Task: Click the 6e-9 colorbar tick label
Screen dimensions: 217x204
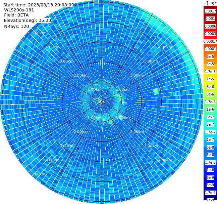Action: pyautogui.click(x=210, y=177)
